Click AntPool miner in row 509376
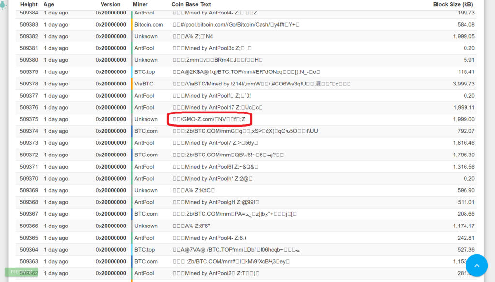The width and height of the screenshot is (495, 282). 144,107
